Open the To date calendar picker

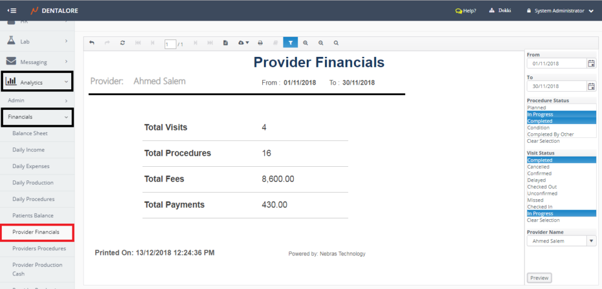(591, 86)
